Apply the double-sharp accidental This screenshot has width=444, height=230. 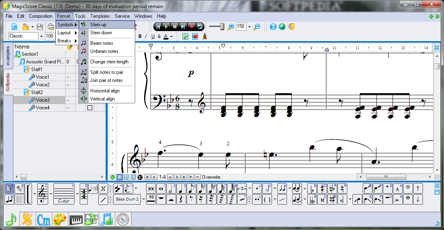322,199
